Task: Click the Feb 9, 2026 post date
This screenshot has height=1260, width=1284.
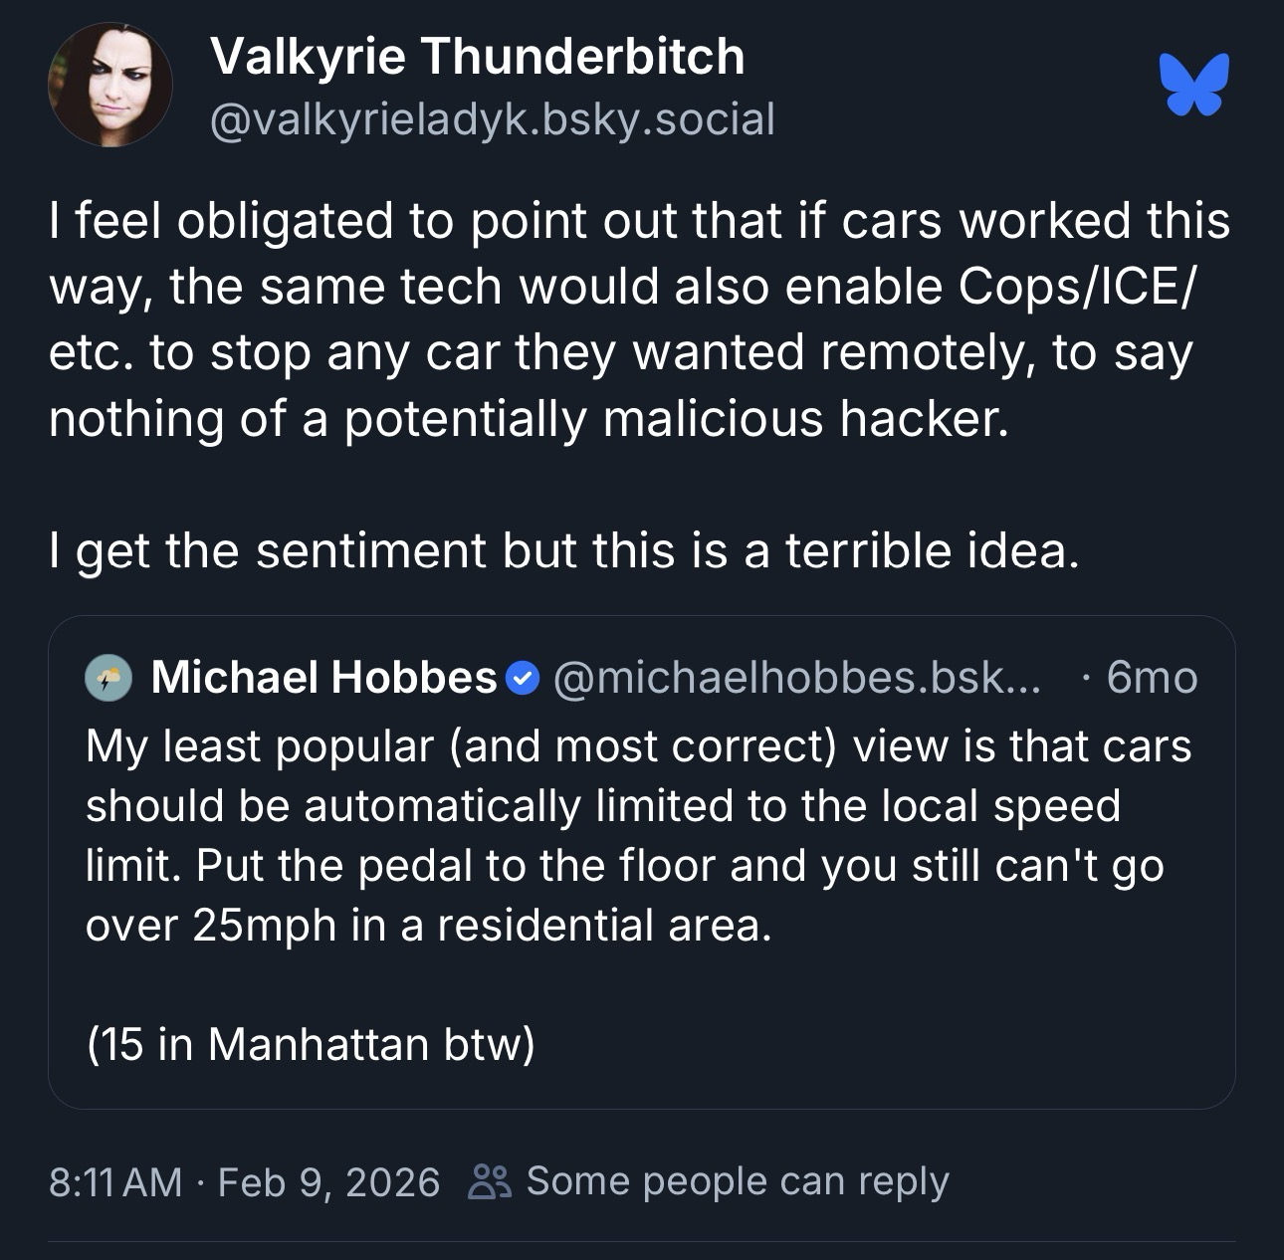Action: point(328,1182)
